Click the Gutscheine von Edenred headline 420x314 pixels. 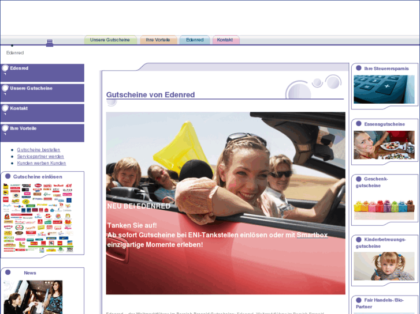pos(151,94)
